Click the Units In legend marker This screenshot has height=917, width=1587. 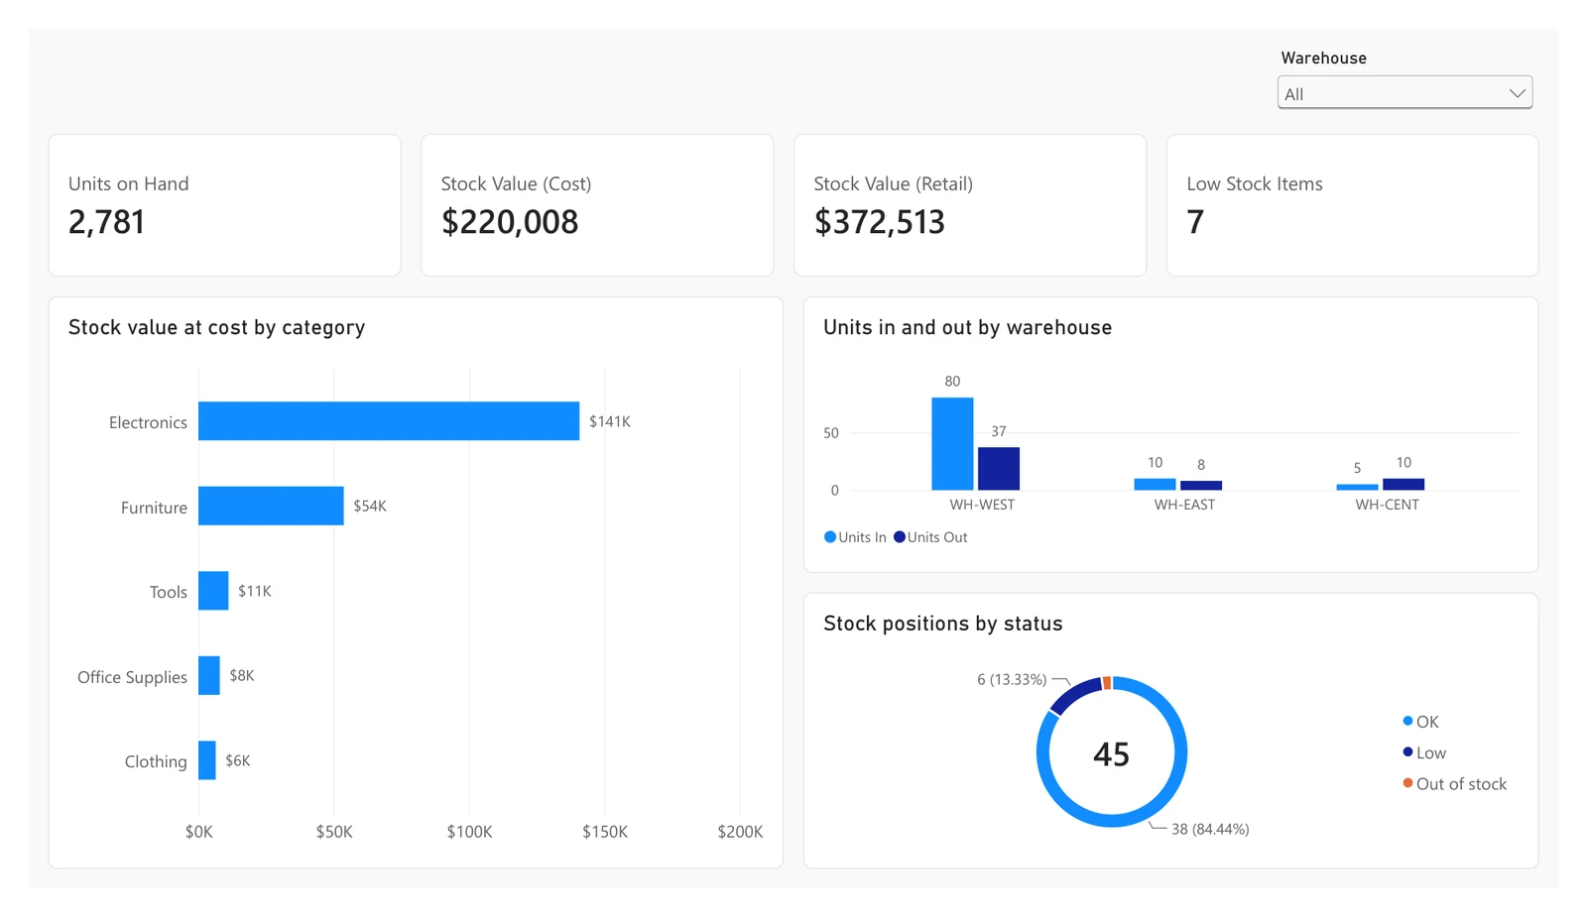click(x=830, y=537)
